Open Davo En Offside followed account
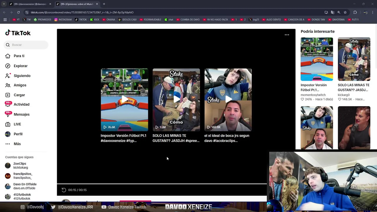 click(x=21, y=186)
